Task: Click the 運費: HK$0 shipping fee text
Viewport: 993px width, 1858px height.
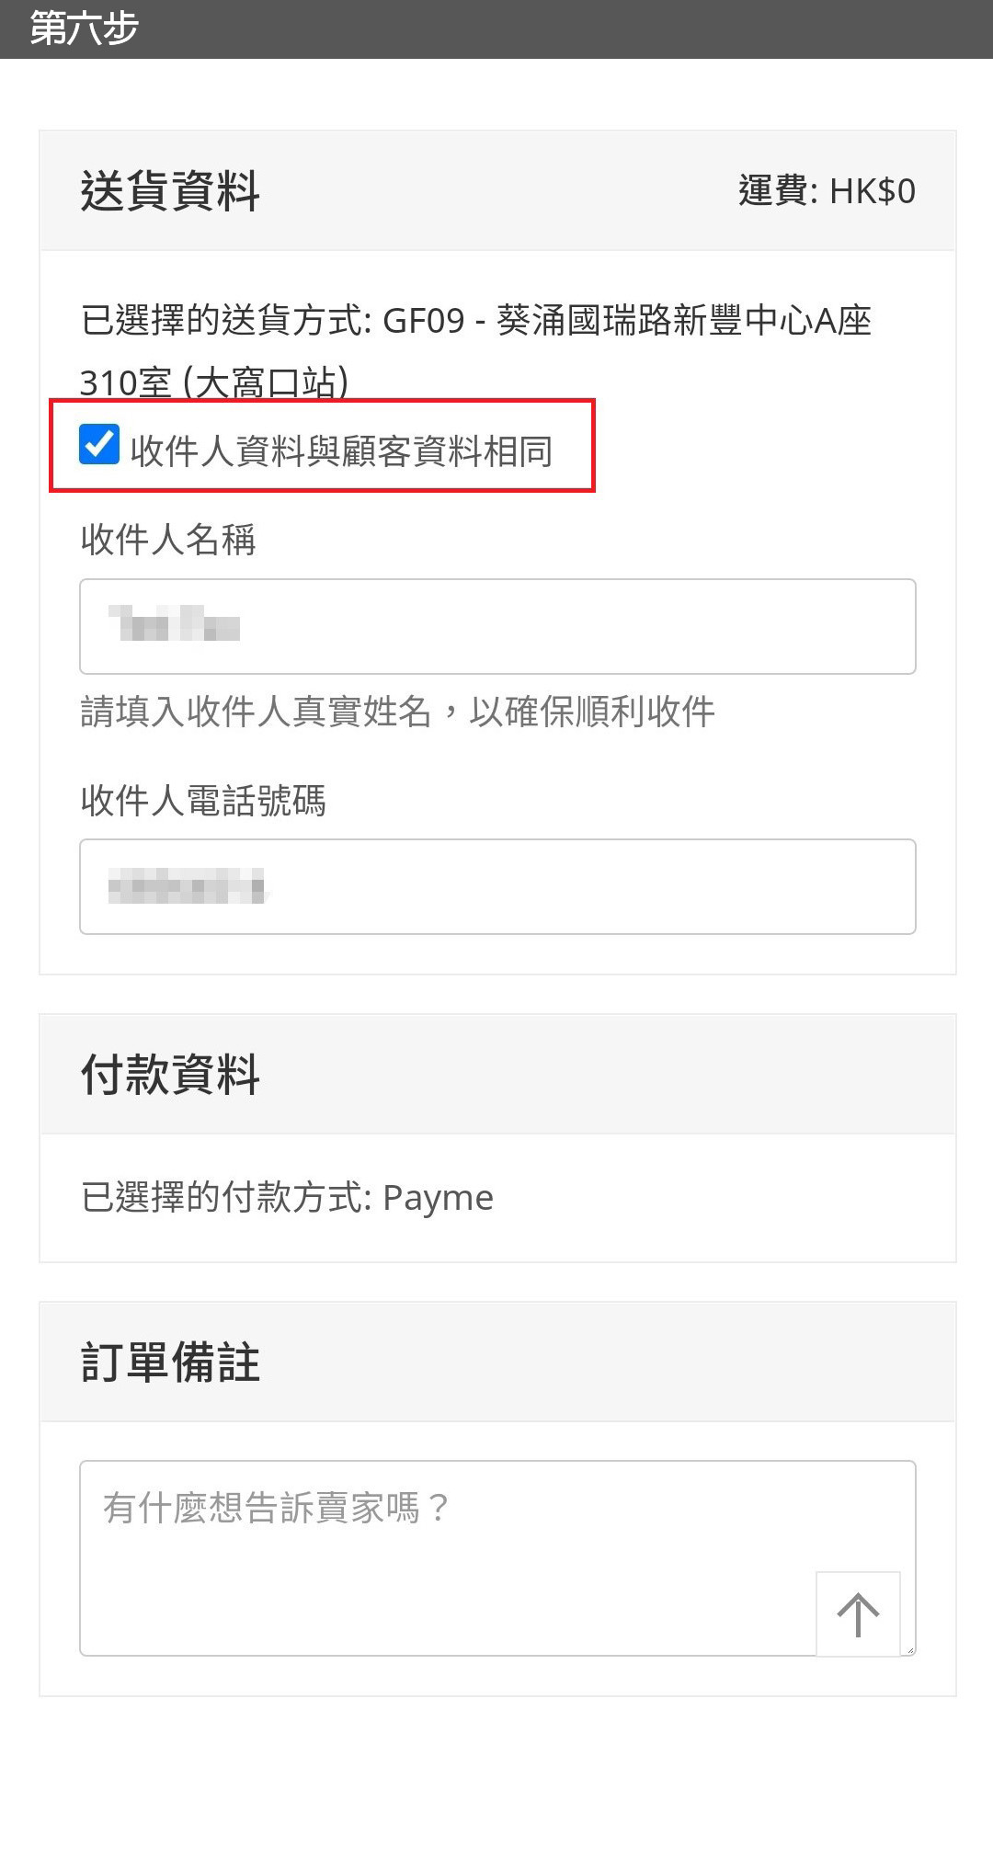Action: [826, 191]
